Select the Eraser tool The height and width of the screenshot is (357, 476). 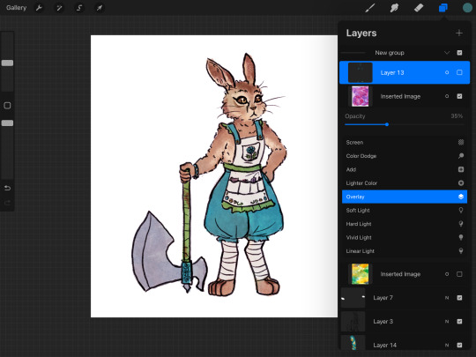(x=419, y=8)
